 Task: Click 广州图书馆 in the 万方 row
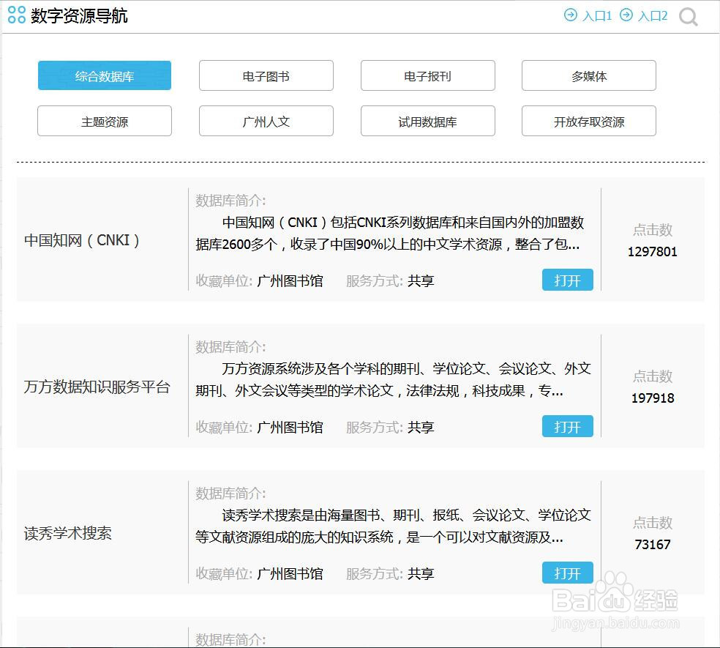(x=290, y=428)
